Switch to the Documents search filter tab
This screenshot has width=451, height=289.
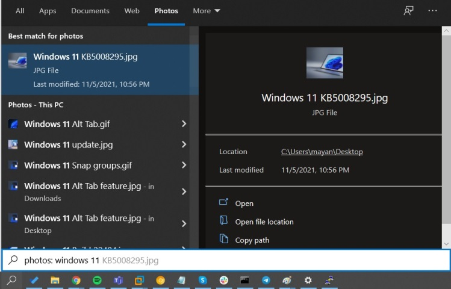[90, 11]
